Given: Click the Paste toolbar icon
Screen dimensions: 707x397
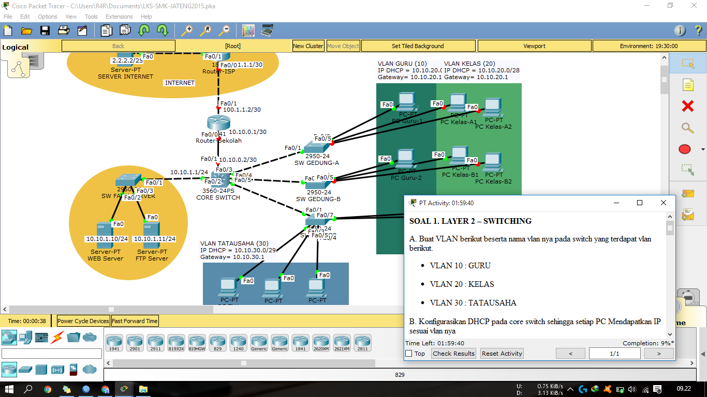Looking at the screenshot, I should [125, 30].
